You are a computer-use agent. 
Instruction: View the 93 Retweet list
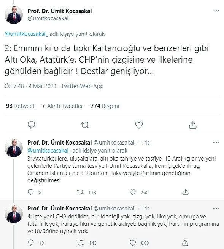(20, 106)
